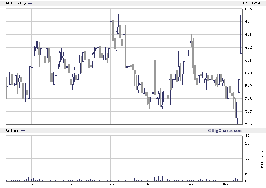Click the BigCharts.com copyright link
Image resolution: width=266 pixels, height=188 pixels.
[225, 130]
